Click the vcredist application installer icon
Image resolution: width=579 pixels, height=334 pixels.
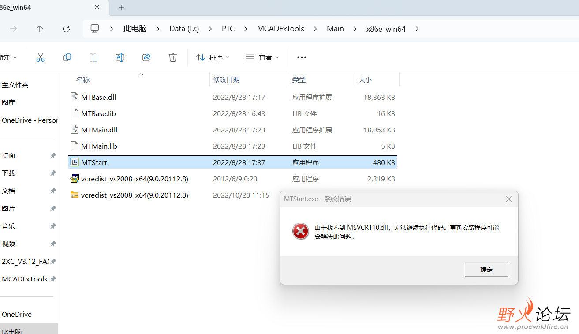pos(75,179)
